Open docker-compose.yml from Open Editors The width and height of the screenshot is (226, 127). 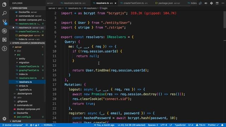28,20
